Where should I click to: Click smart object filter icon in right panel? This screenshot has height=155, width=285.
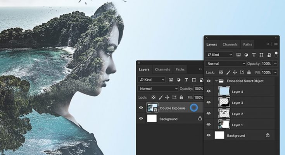(x=269, y=55)
